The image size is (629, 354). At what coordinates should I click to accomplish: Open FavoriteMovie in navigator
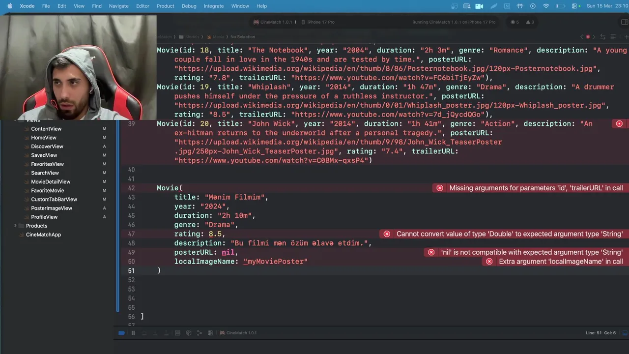coord(47,191)
